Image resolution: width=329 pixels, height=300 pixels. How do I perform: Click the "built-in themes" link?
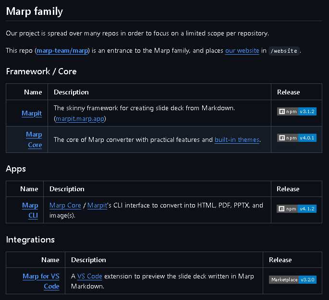237,139
